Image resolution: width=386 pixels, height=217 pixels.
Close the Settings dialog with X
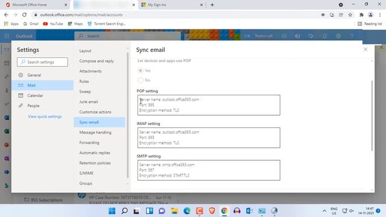click(x=365, y=49)
